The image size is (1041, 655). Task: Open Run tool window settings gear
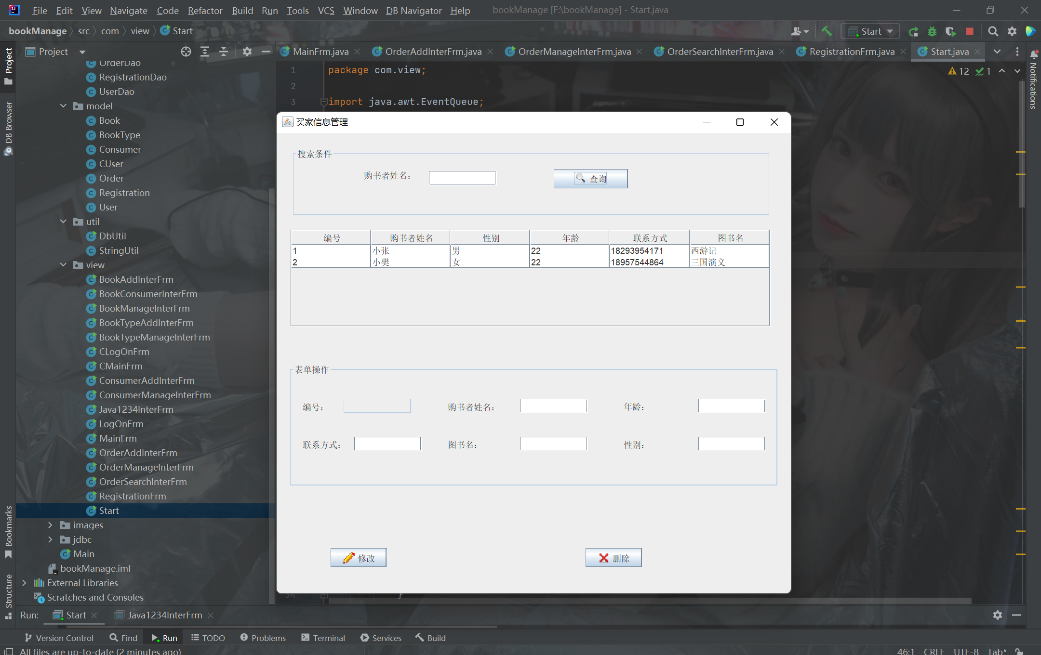click(x=998, y=615)
